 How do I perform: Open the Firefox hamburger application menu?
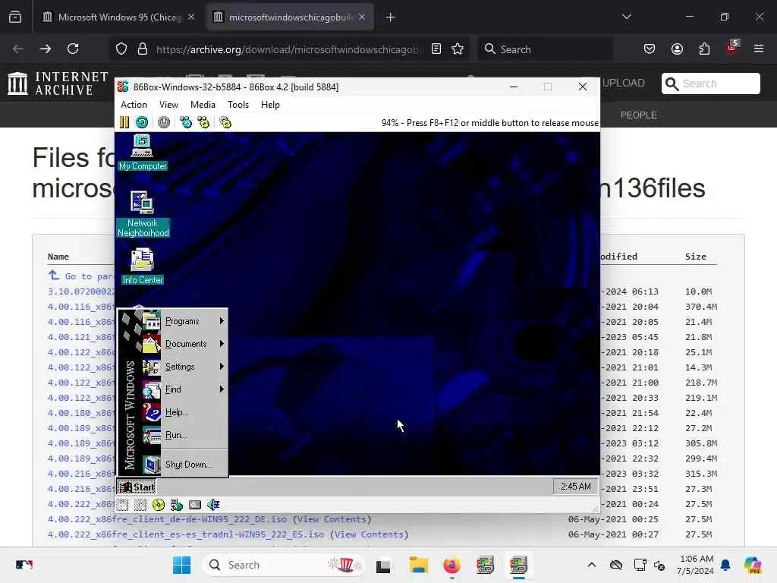tap(759, 49)
